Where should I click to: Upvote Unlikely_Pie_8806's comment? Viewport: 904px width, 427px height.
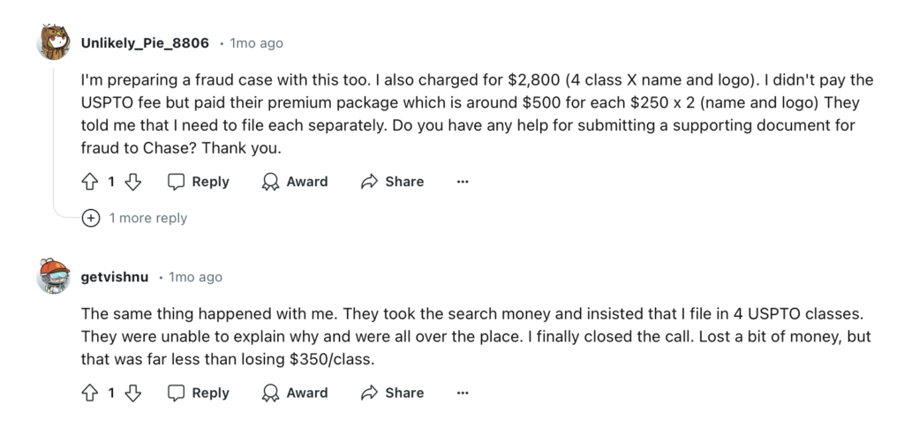point(89,182)
